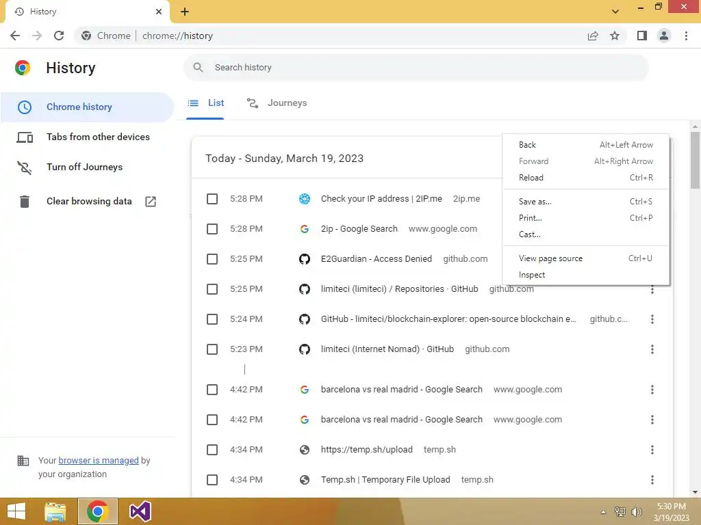Open limiteci (Internet Nomad) · GitHub link

point(387,349)
